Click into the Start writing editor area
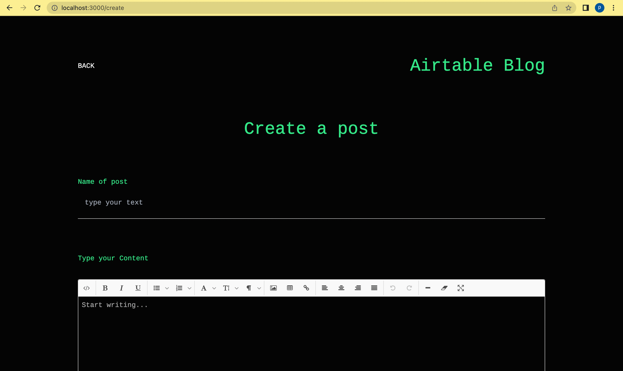Image resolution: width=623 pixels, height=371 pixels. (311, 334)
